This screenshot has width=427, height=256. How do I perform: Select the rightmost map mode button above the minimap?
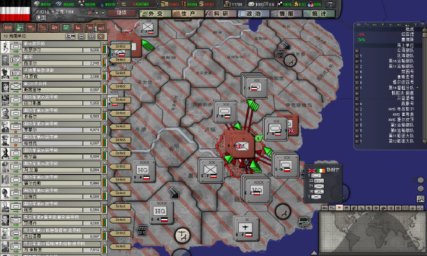[x=420, y=208]
